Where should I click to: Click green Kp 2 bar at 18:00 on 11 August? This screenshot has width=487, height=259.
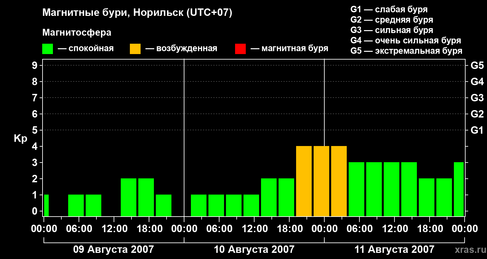tap(427, 197)
